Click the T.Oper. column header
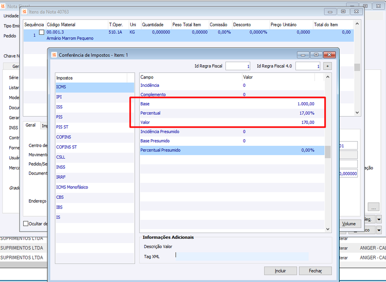386x282 pixels. click(x=118, y=25)
